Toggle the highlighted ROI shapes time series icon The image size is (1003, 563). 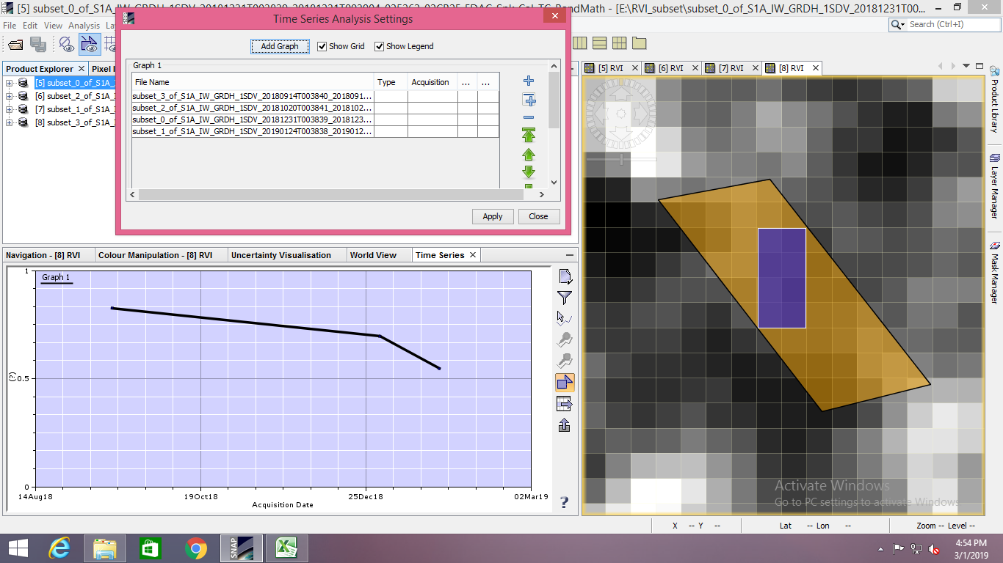coord(565,382)
